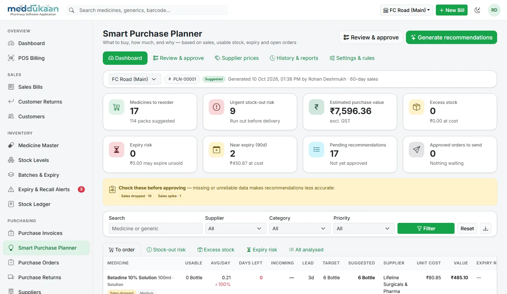Click the Medicines to reorder cart icon
This screenshot has height=294, width=507.
(x=117, y=107)
